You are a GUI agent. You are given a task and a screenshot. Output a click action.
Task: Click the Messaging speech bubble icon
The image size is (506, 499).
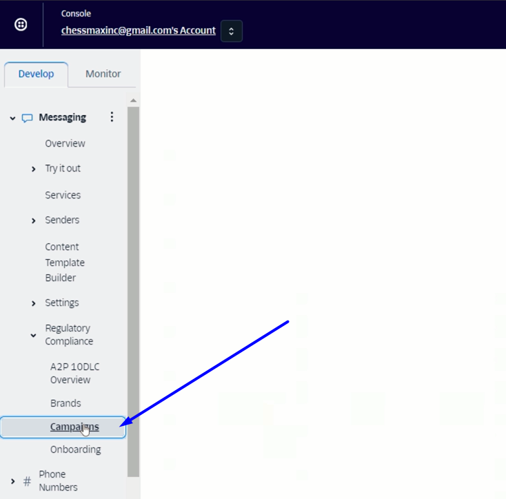[28, 118]
